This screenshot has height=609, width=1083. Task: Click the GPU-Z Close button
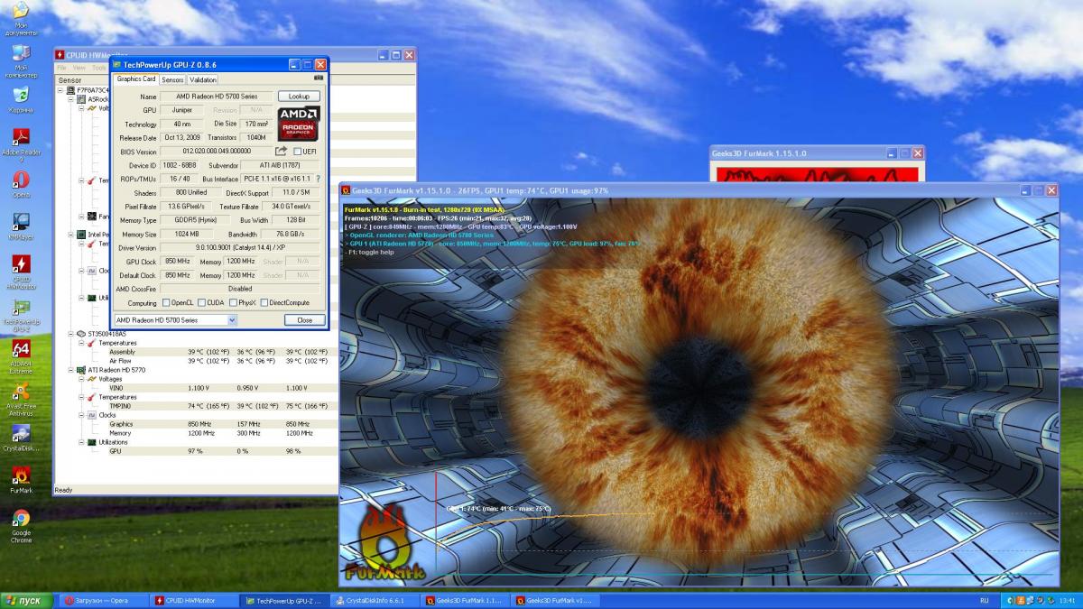point(304,320)
